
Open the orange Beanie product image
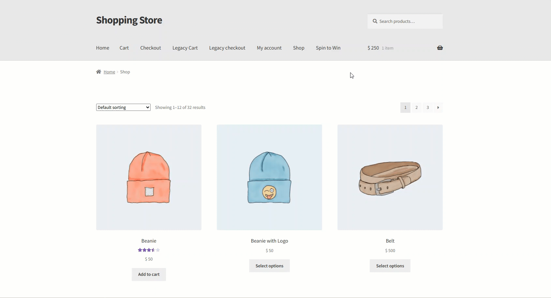coord(149,177)
